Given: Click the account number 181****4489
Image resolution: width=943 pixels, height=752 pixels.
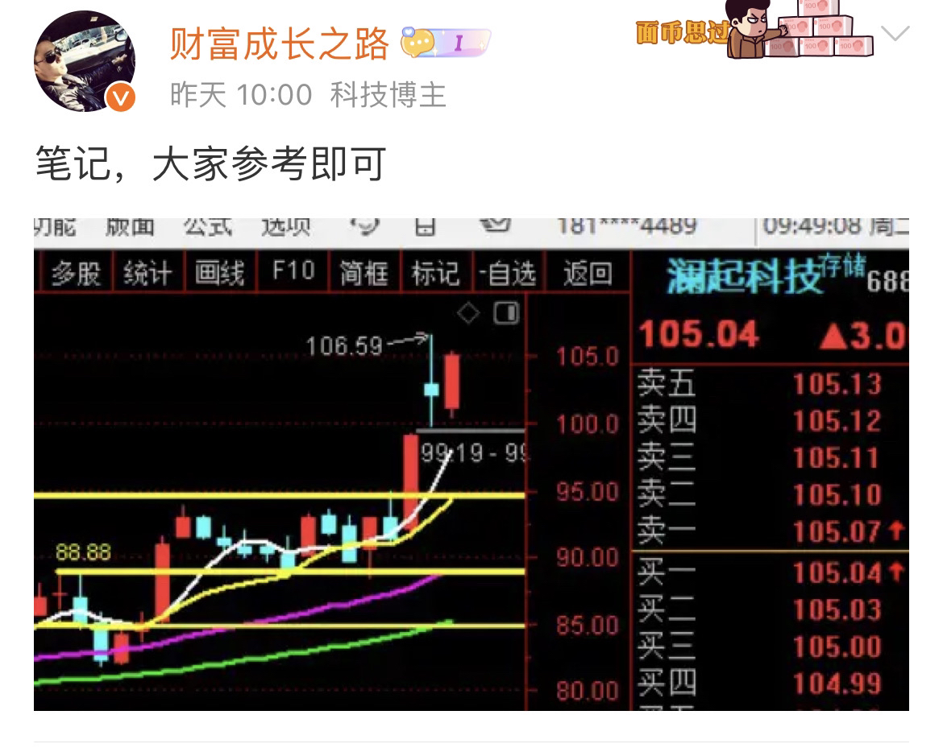Looking at the screenshot, I should 627,226.
